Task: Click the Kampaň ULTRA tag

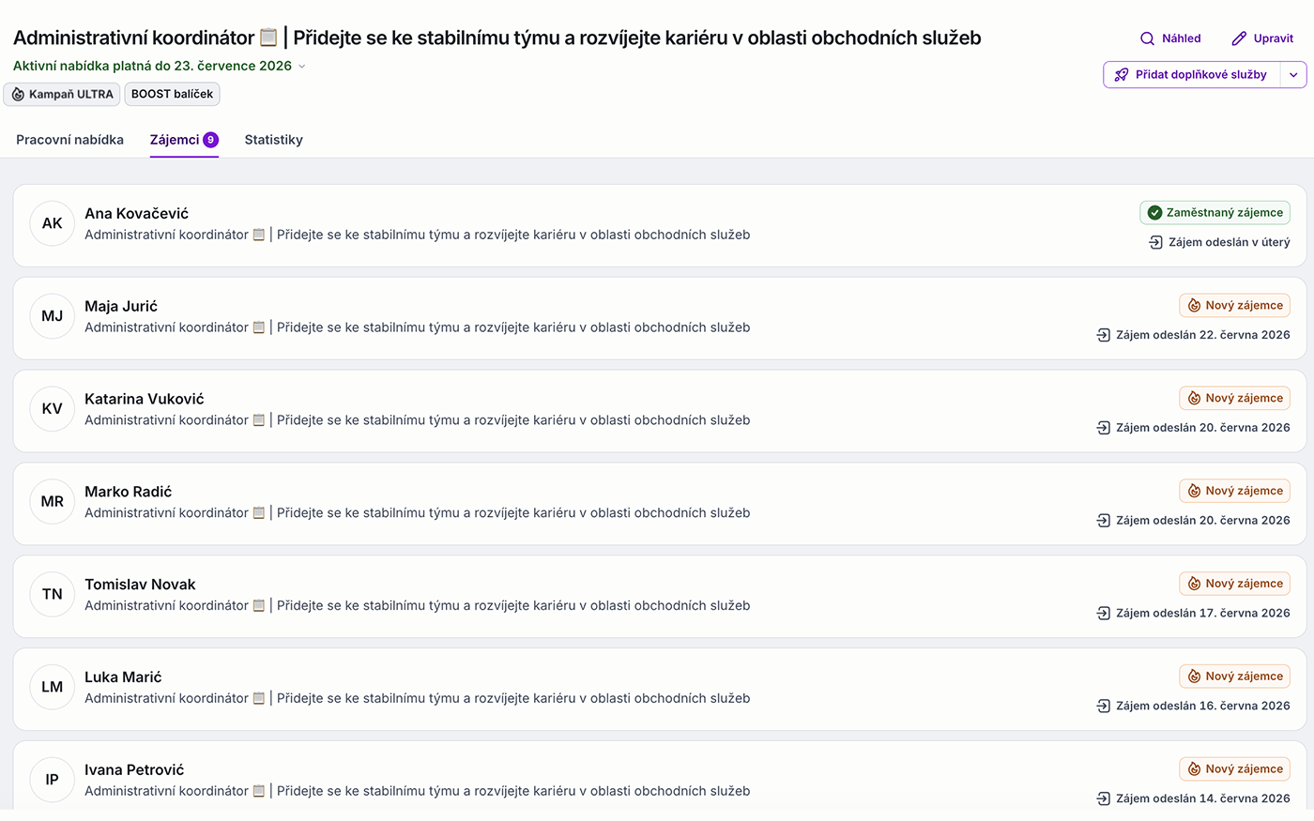Action: (62, 94)
